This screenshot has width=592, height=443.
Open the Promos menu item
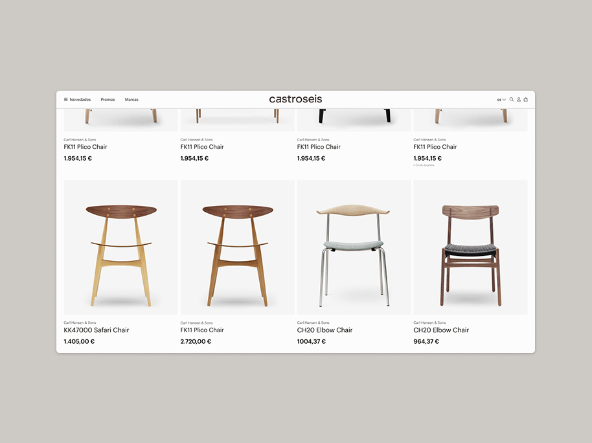click(108, 100)
